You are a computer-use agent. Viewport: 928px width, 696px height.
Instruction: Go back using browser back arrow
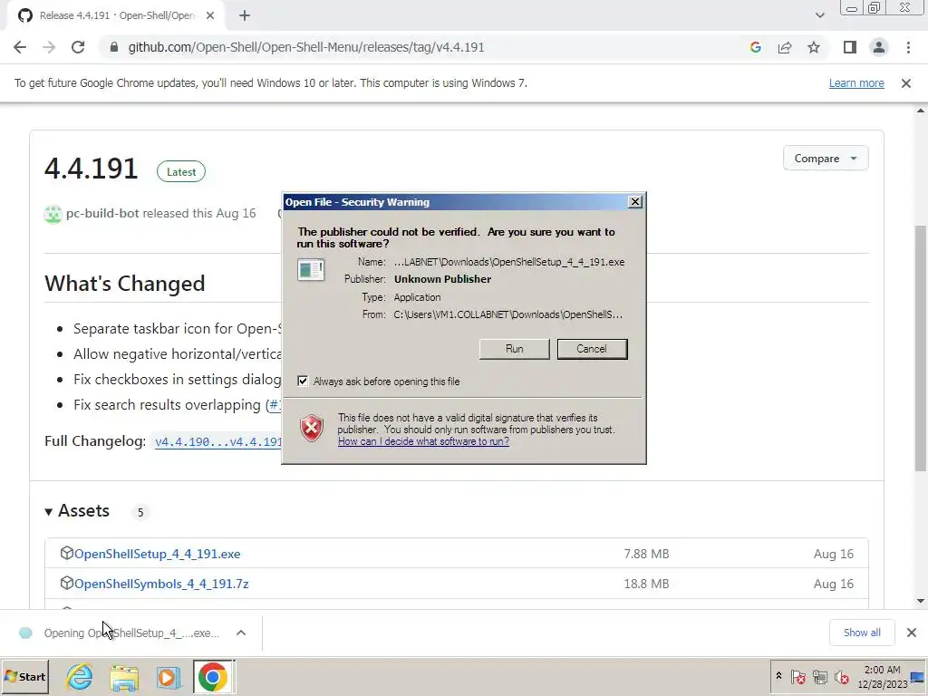[x=20, y=47]
